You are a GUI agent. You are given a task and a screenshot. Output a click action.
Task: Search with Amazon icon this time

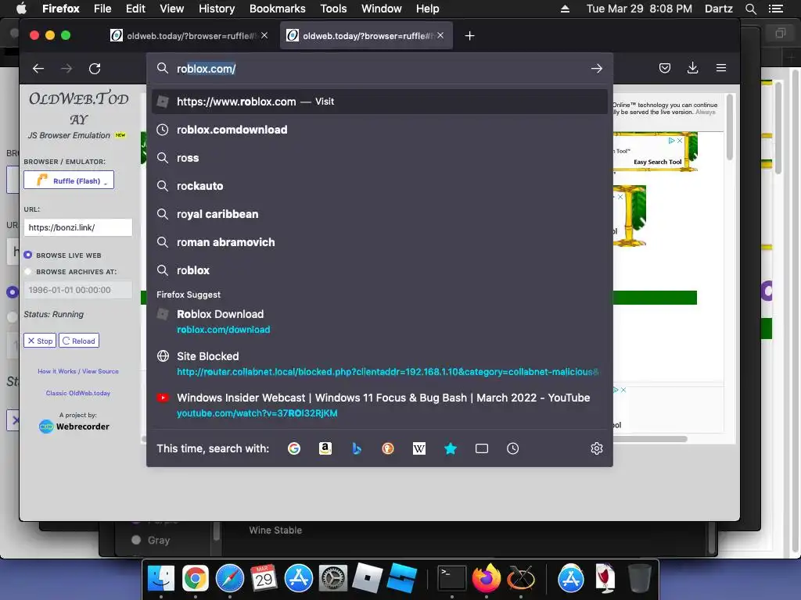click(x=325, y=448)
